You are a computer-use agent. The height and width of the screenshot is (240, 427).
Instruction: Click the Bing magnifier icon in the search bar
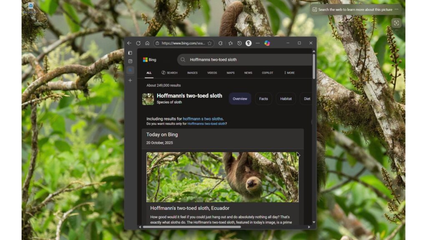click(x=183, y=60)
